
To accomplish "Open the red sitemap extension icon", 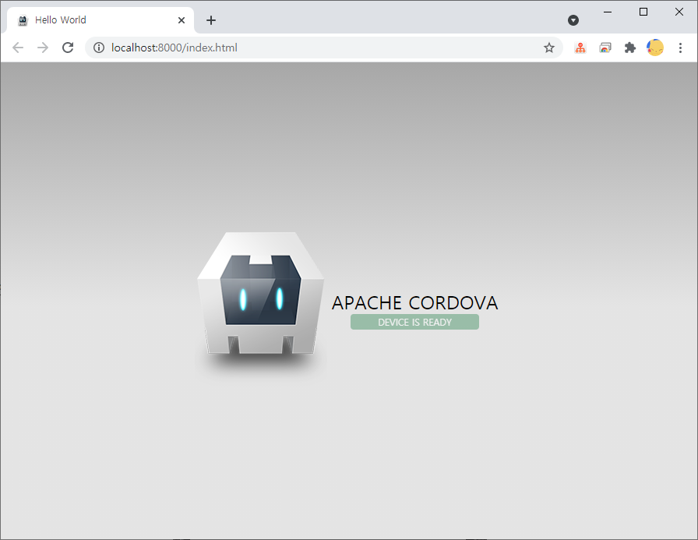I will coord(580,48).
